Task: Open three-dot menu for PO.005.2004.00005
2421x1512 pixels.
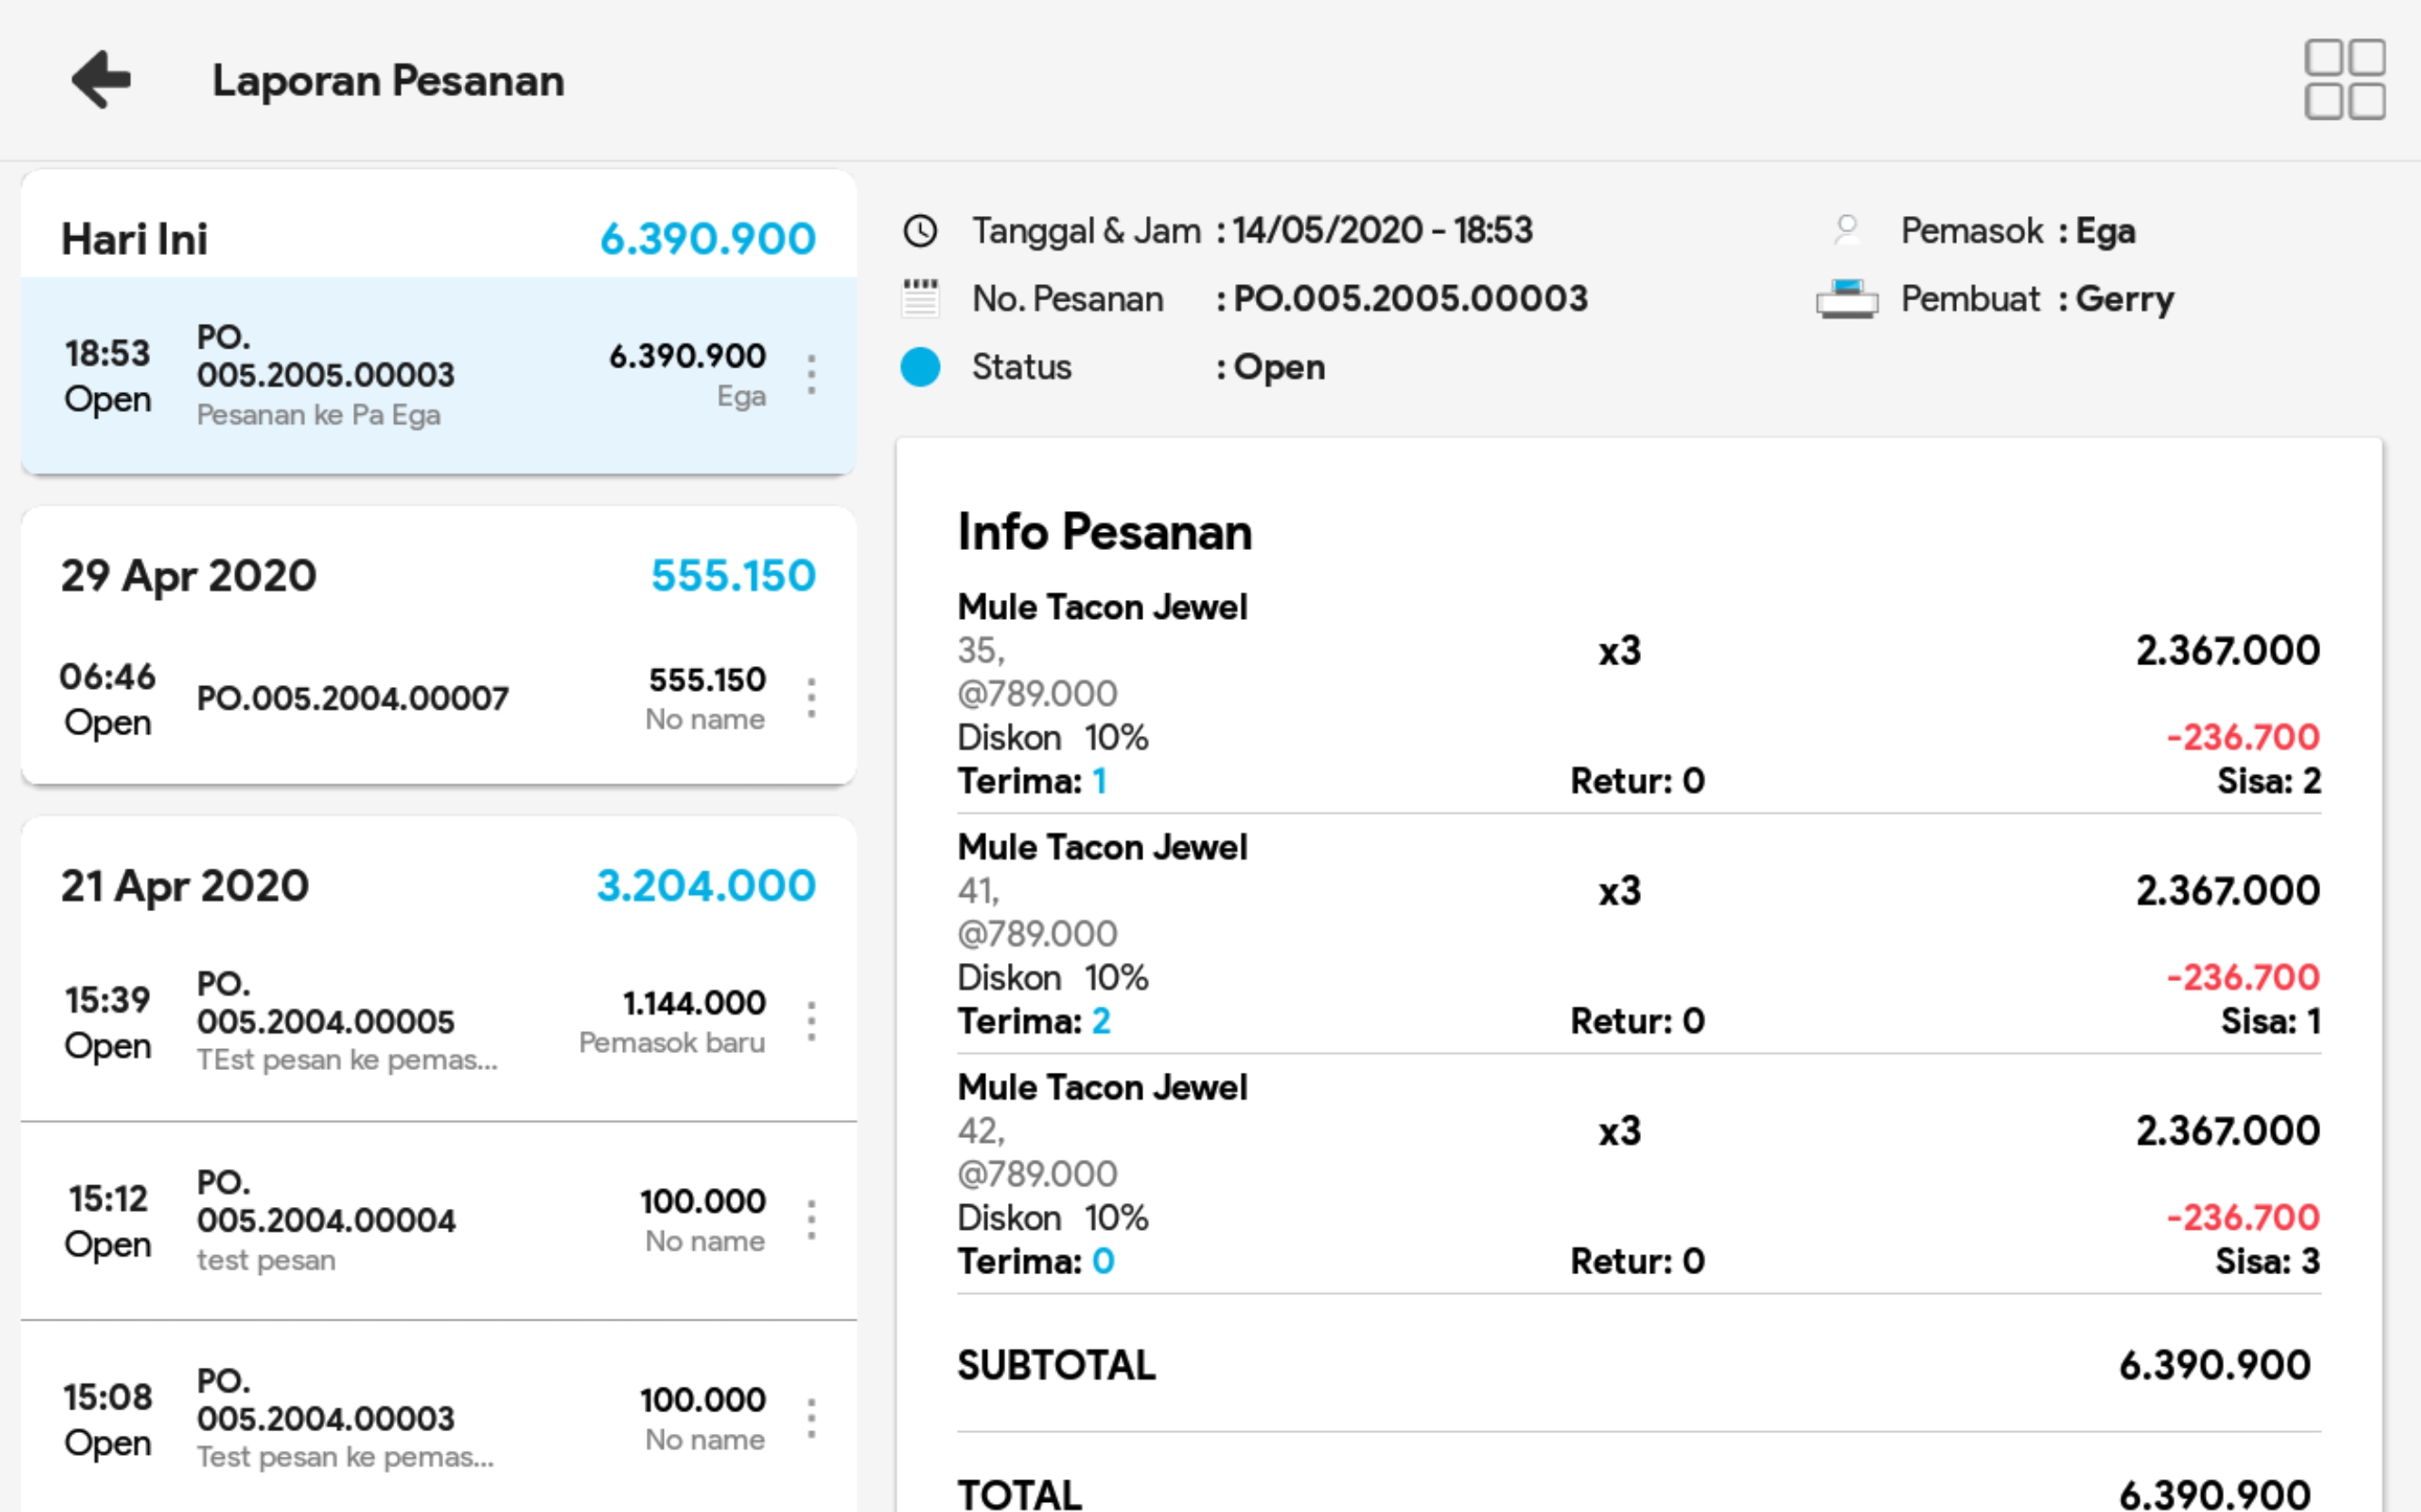Action: pos(811,1021)
